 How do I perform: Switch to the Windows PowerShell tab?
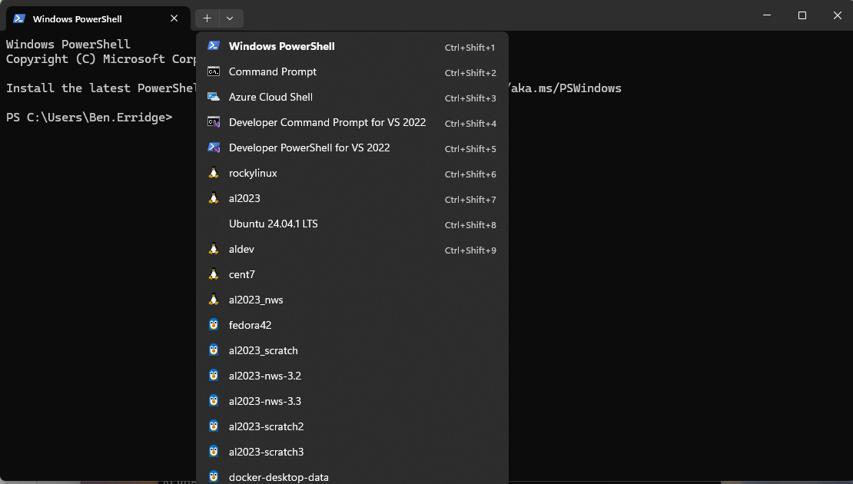tap(91, 18)
